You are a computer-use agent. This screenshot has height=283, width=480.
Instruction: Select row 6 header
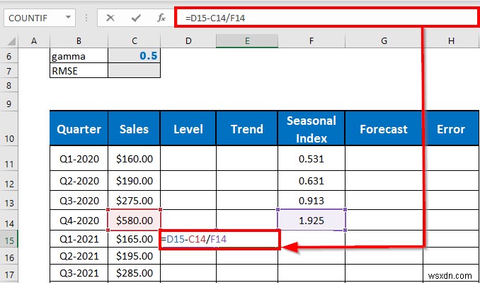9,56
